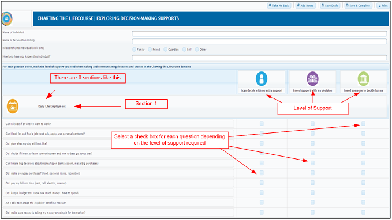Save the form as a draft
The image size is (392, 220).
click(330, 6)
